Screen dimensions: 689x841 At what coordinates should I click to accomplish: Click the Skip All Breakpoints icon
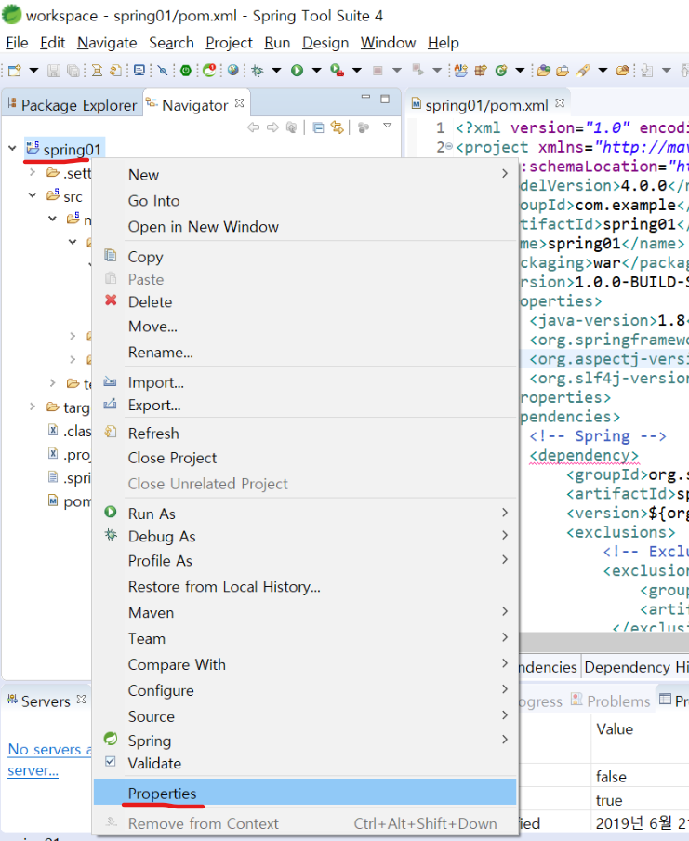(163, 71)
